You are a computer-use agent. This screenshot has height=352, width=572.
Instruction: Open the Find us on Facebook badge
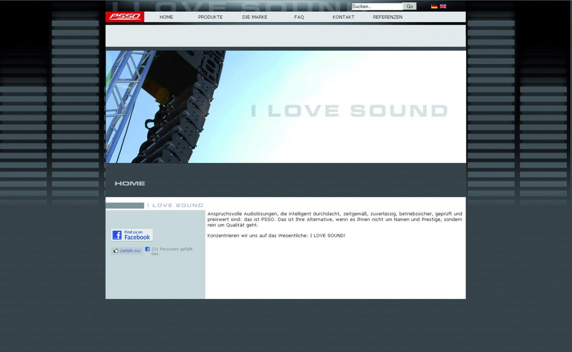(132, 235)
